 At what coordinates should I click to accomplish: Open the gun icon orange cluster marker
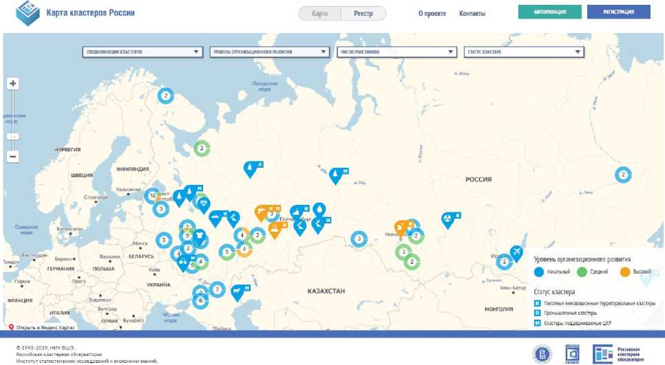(x=262, y=212)
